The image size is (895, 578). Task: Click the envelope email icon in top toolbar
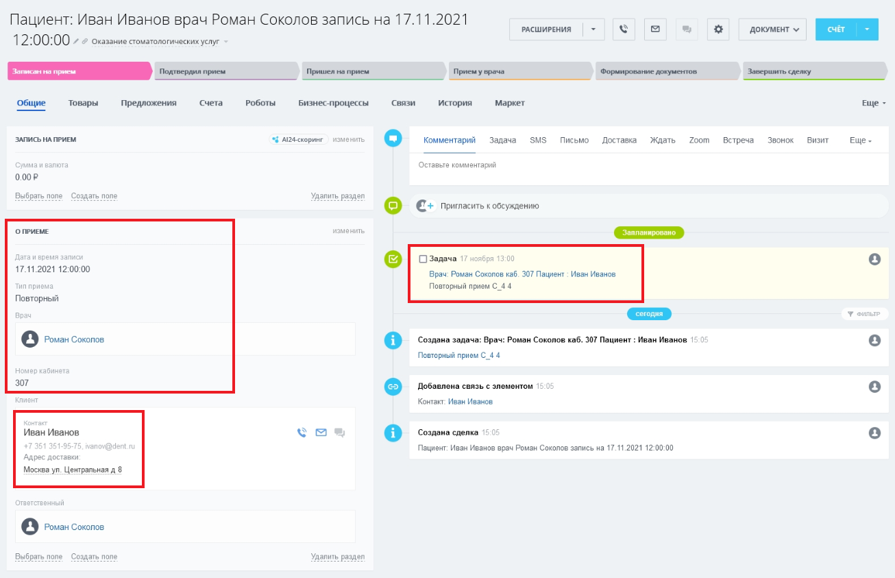pos(655,29)
